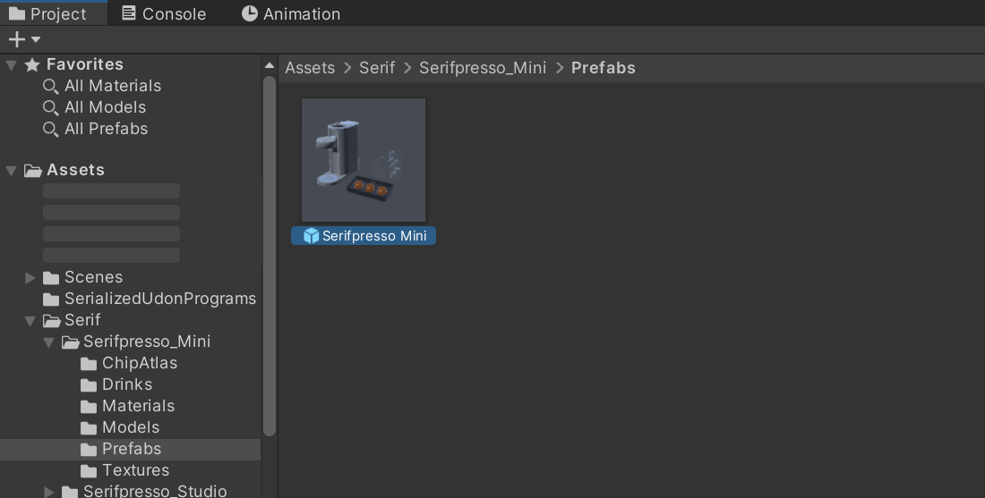
Task: Open the Console tab
Action: (x=163, y=13)
